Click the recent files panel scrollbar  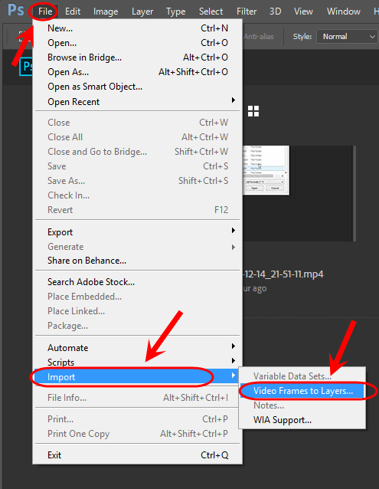coord(354,193)
